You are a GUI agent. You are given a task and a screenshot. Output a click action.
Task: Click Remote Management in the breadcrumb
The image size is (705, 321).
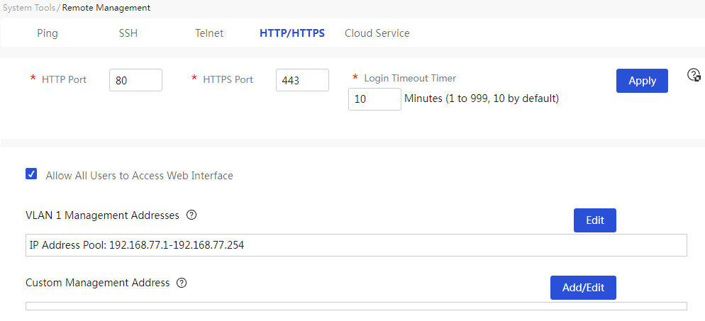pyautogui.click(x=106, y=8)
